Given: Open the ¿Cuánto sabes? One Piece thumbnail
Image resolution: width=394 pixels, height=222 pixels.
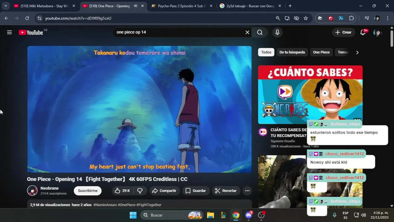Looking at the screenshot, I should 310,95.
